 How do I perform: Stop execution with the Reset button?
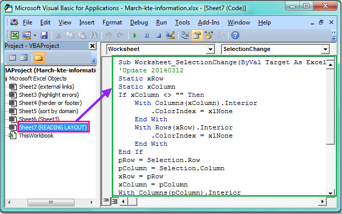tap(159, 35)
